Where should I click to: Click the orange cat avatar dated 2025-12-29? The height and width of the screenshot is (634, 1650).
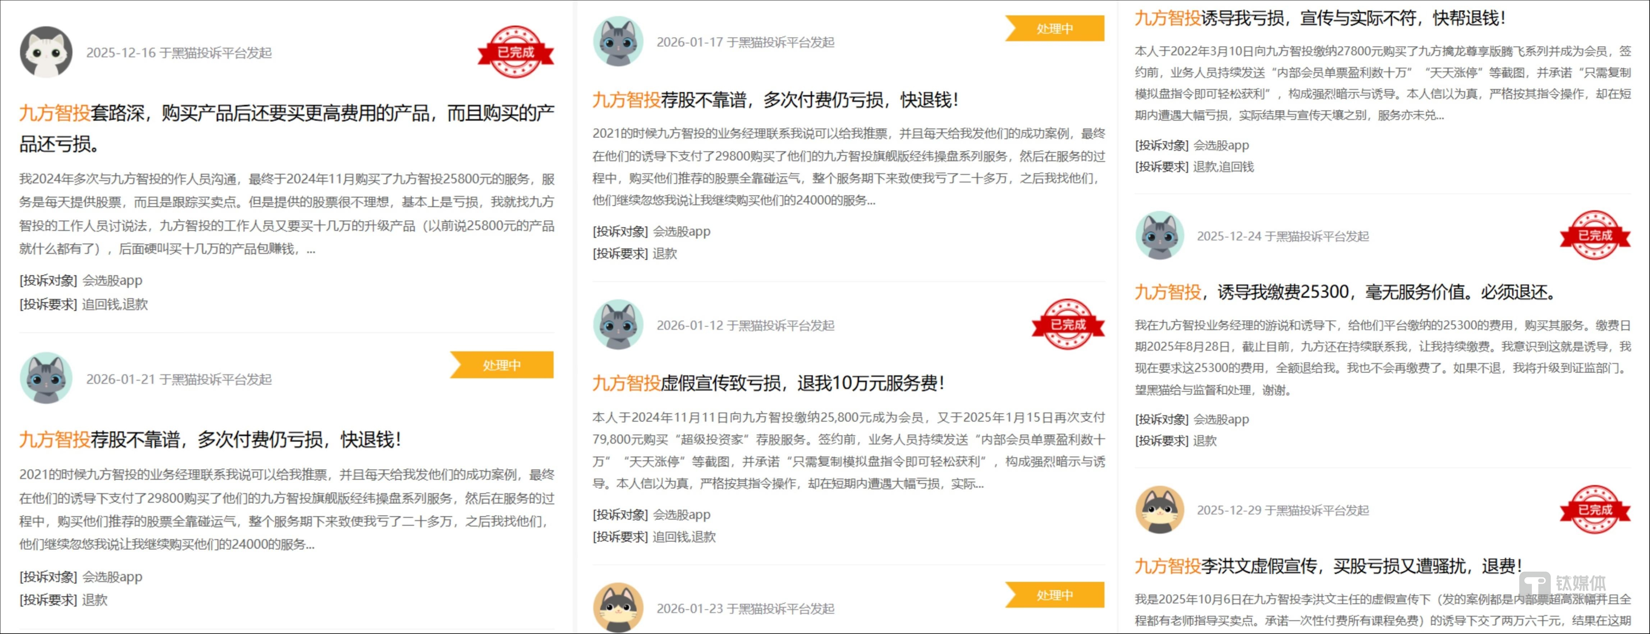[1159, 510]
